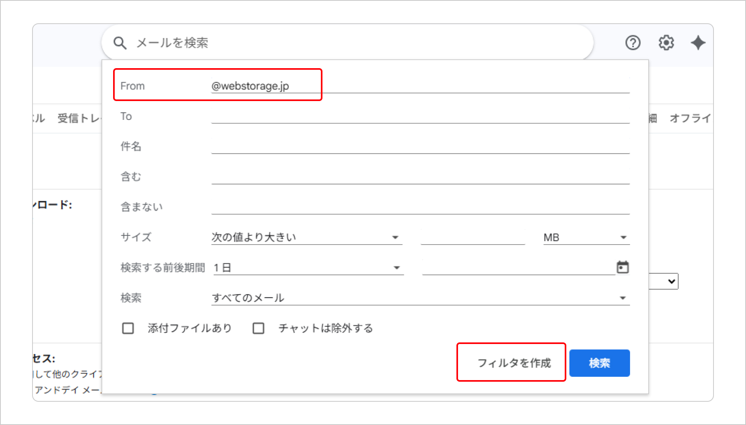This screenshot has width=746, height=425.
Task: Open the すべてのメール search scope dropdown
Action: pos(420,298)
